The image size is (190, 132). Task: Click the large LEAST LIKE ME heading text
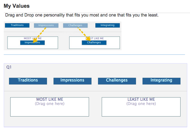click(141, 99)
